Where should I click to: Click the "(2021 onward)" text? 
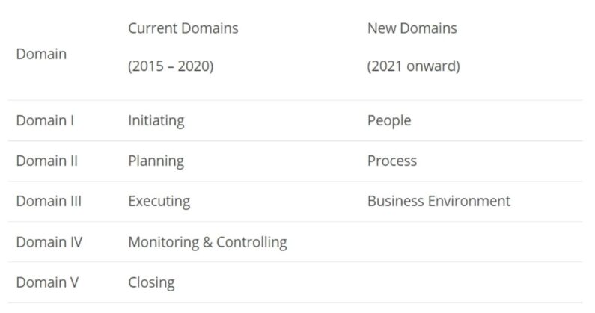(x=413, y=66)
